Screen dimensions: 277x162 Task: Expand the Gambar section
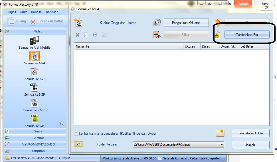[x=35, y=138]
